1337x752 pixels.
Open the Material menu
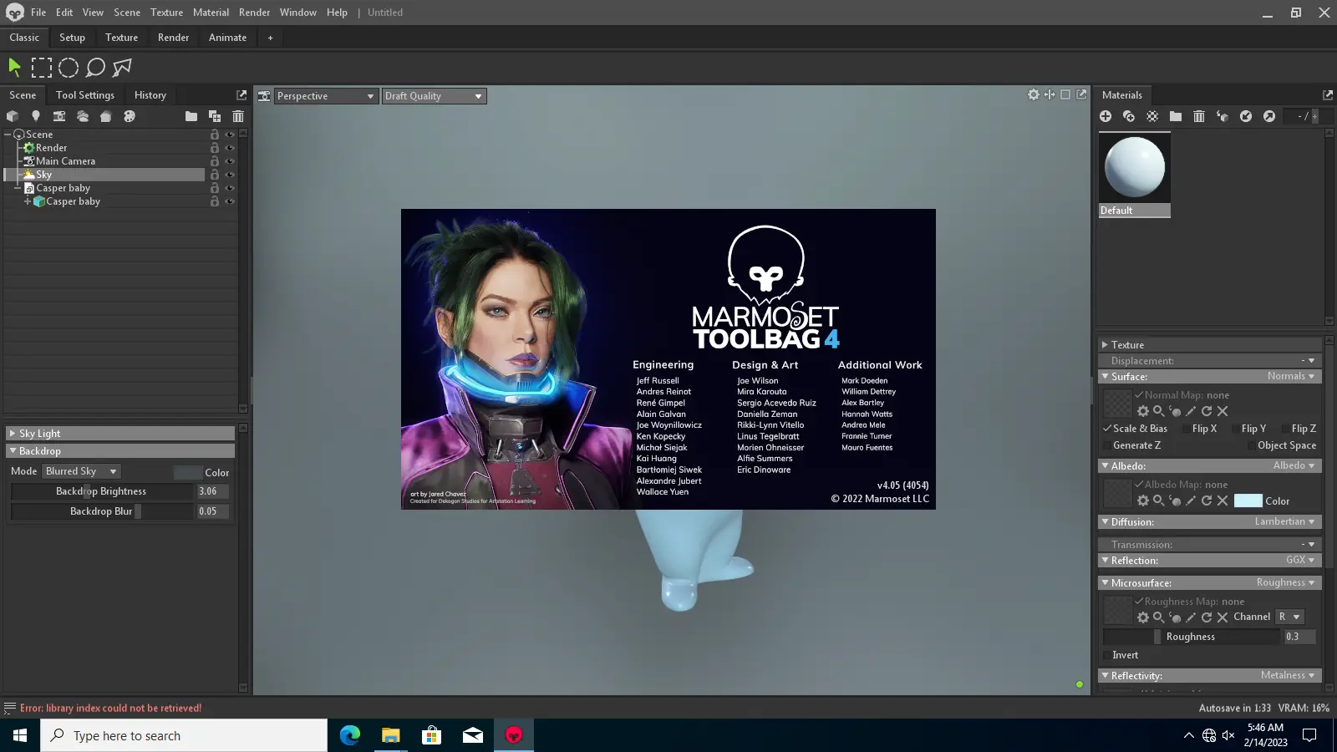point(211,13)
